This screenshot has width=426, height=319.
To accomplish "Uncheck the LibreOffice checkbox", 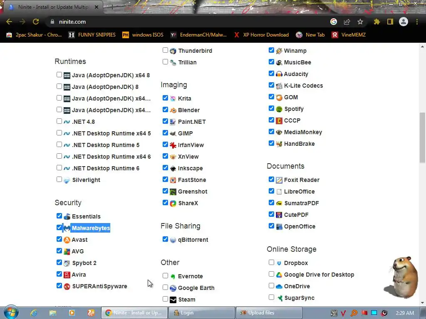I will point(271,191).
